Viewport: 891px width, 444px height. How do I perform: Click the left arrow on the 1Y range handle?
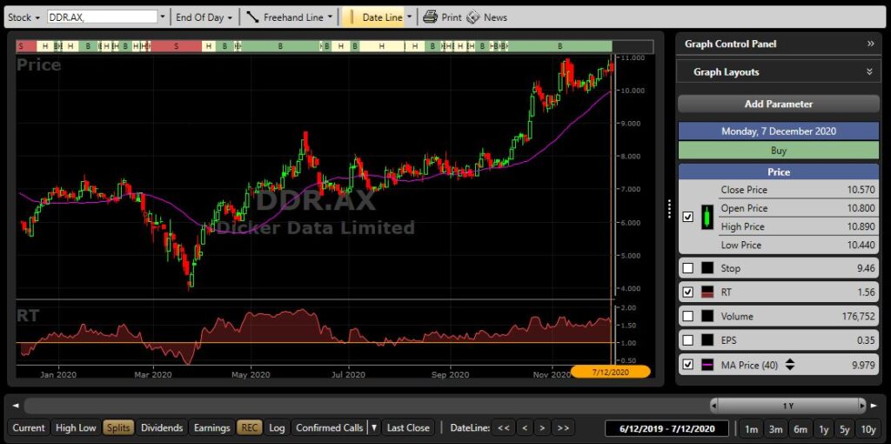pos(713,406)
